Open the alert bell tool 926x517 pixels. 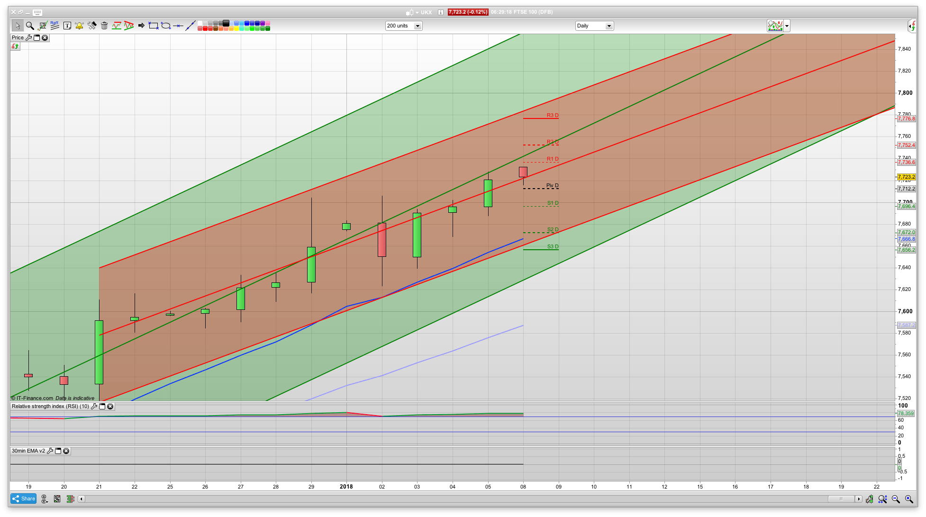[79, 26]
